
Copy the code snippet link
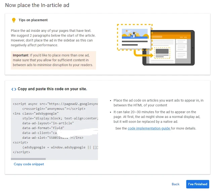(29, 164)
